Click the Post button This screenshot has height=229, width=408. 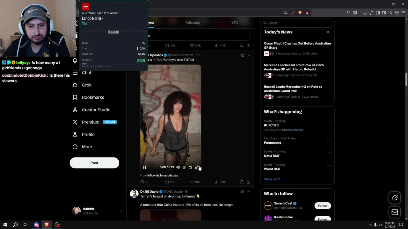tap(94, 163)
